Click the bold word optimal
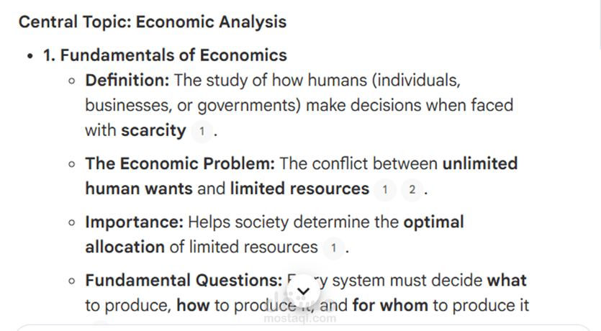This screenshot has width=601, height=331. [x=433, y=222]
